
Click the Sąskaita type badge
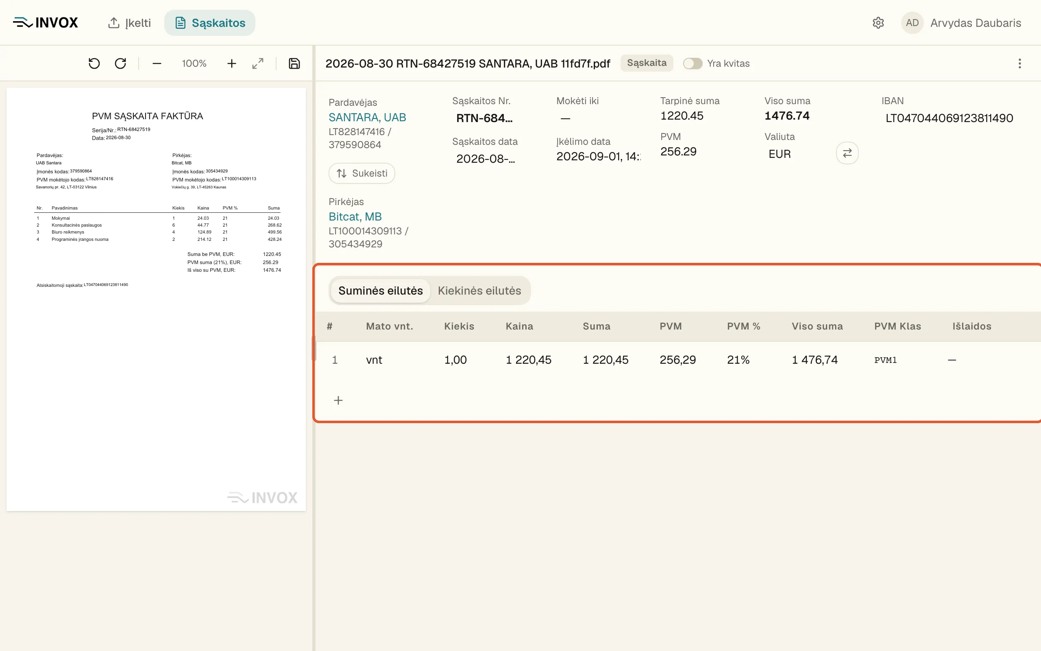[647, 63]
